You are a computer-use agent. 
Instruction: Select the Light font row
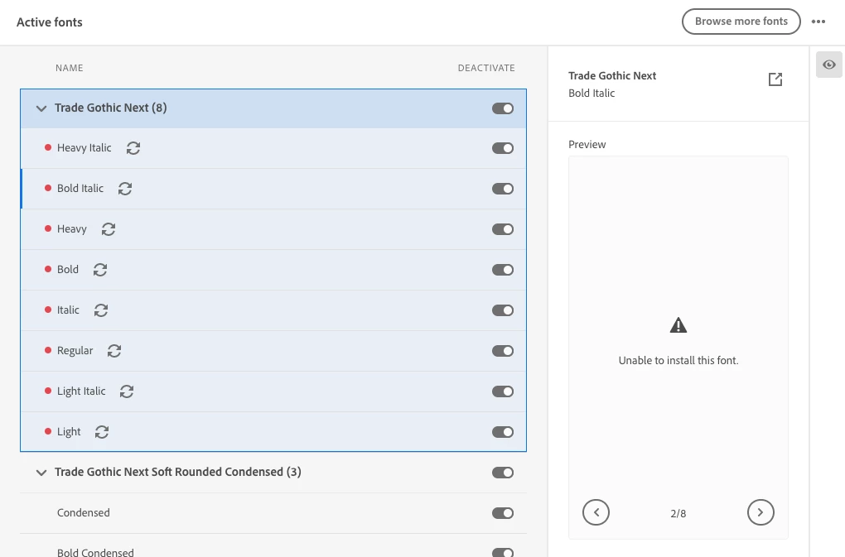[273, 431]
